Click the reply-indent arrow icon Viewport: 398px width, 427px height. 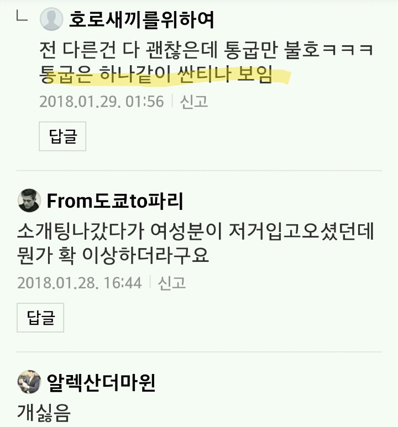pyautogui.click(x=22, y=15)
